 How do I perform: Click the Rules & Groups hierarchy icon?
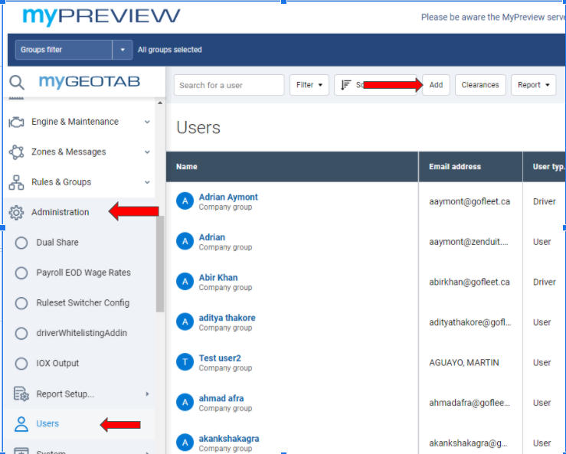tap(16, 182)
